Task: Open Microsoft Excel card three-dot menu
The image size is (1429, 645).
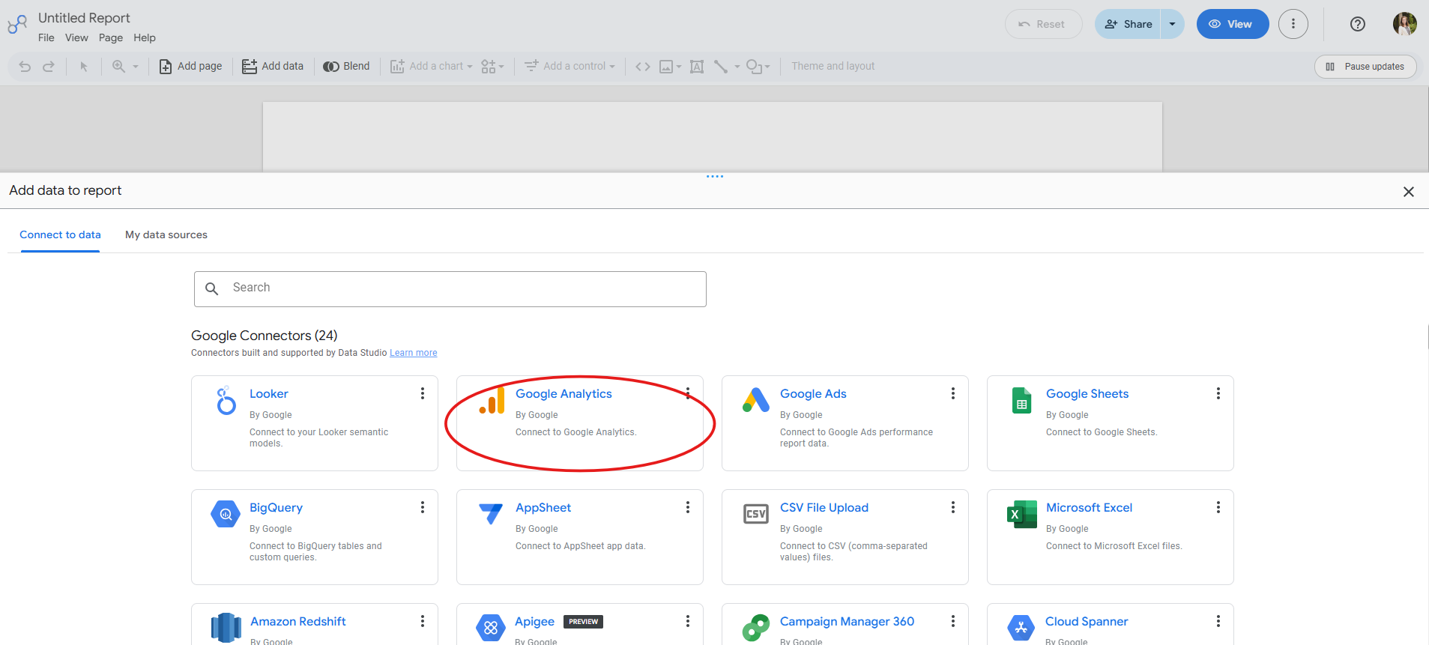Action: coord(1218,507)
